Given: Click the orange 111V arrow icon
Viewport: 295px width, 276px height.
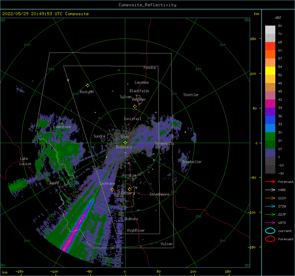Looking at the screenshot, I should pyautogui.click(x=270, y=198).
